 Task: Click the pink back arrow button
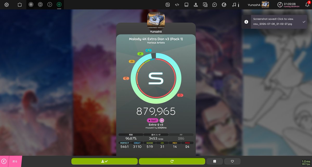pyautogui.click(x=4, y=161)
